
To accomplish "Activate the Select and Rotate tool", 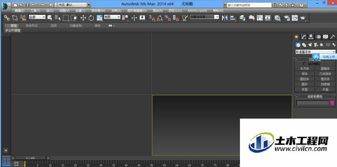I will click(91, 18).
